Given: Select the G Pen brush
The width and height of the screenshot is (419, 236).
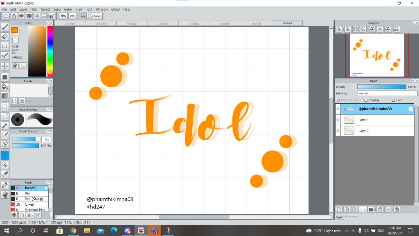Looking at the screenshot, I should [x=29, y=204].
